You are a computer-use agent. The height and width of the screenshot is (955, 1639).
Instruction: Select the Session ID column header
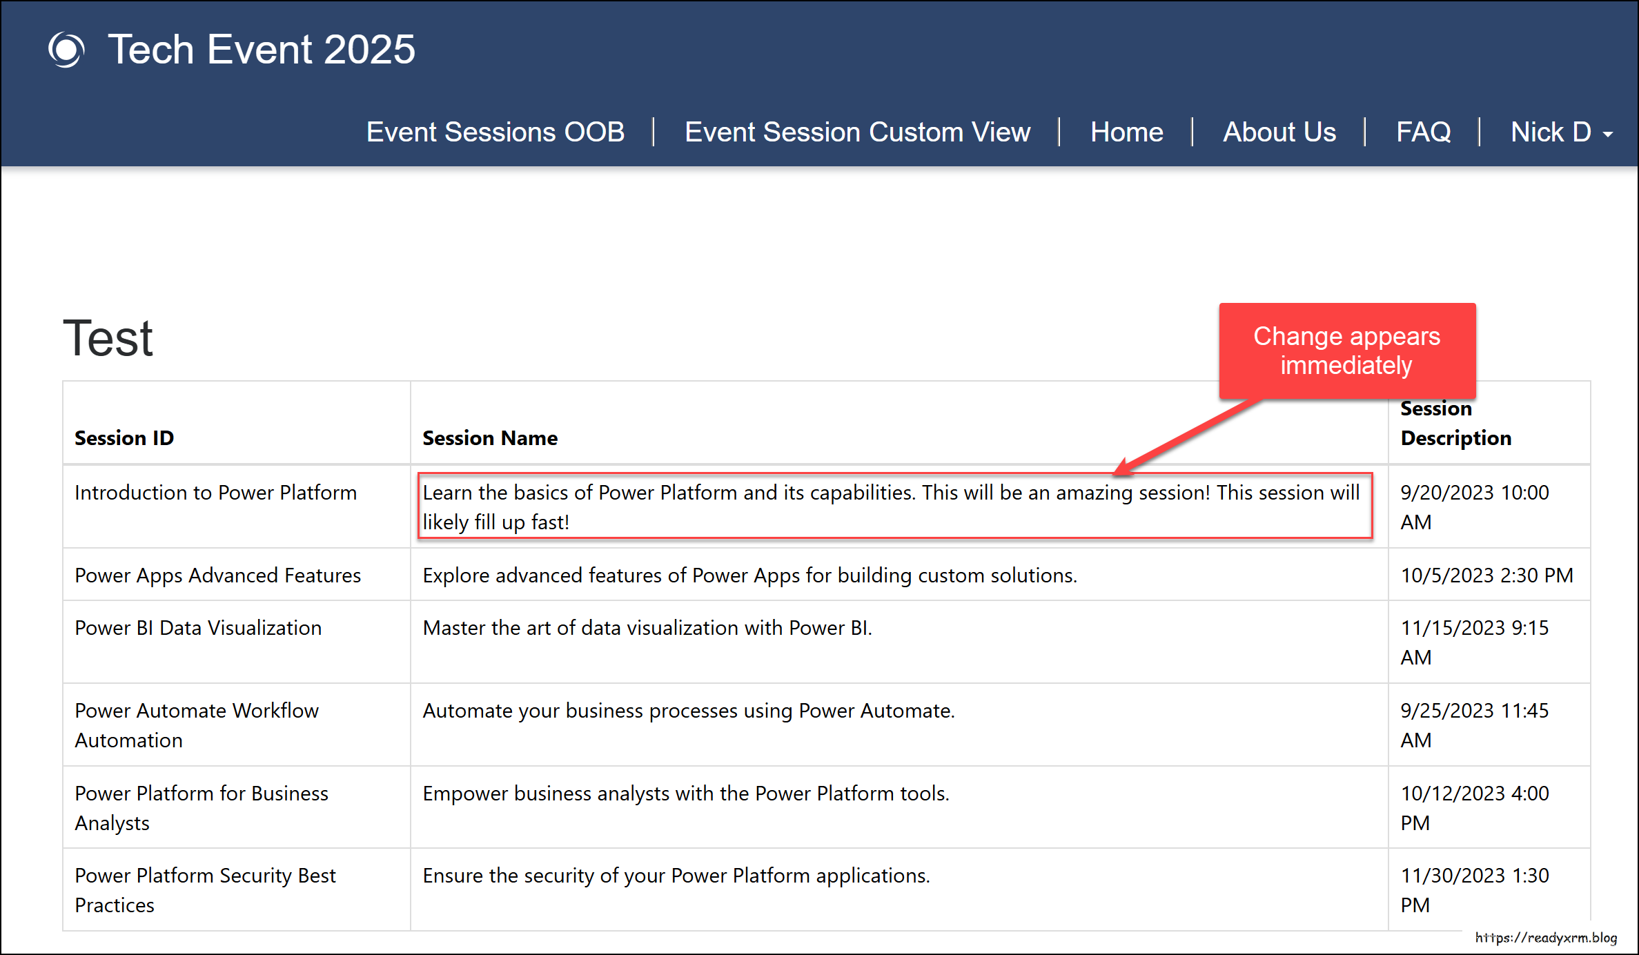[x=124, y=437]
